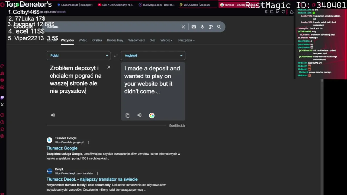Open Settings gear icon in sidebar

point(2,136)
